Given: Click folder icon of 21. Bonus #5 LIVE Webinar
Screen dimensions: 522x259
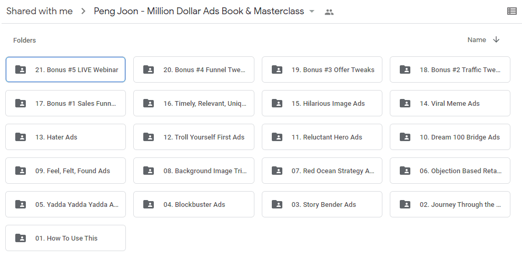Looking at the screenshot, I should click(x=21, y=69).
